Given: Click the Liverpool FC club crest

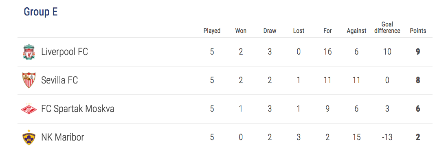Looking at the screenshot, I should [29, 52].
